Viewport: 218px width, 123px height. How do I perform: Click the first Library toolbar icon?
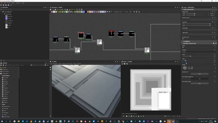click(1, 65)
